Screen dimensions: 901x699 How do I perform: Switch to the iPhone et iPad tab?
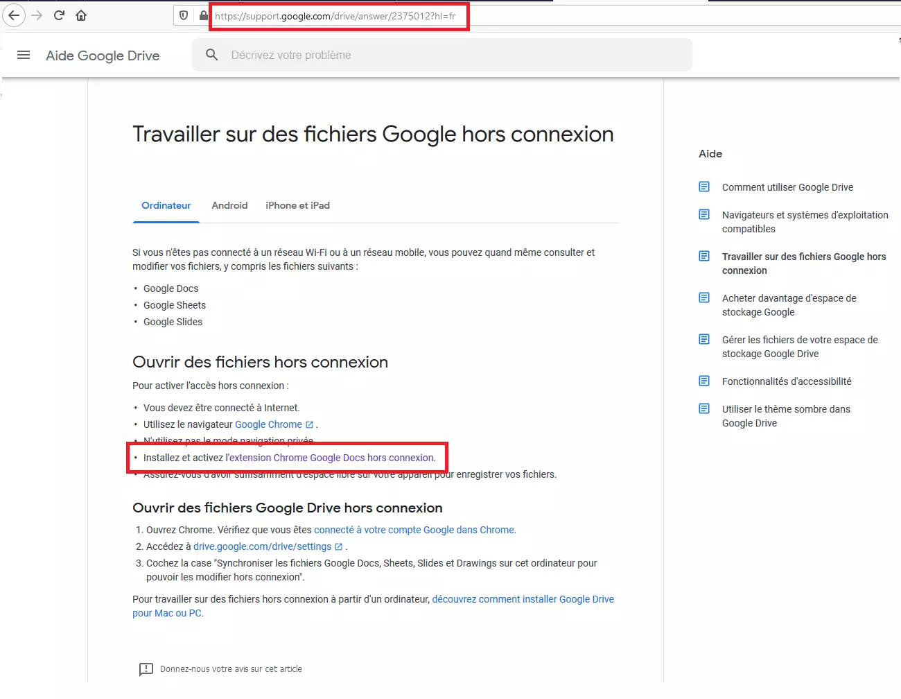click(x=298, y=206)
